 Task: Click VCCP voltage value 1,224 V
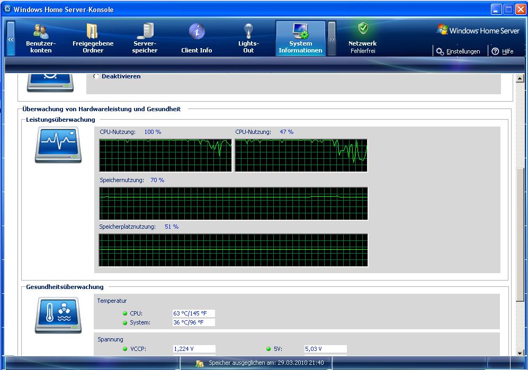point(194,349)
